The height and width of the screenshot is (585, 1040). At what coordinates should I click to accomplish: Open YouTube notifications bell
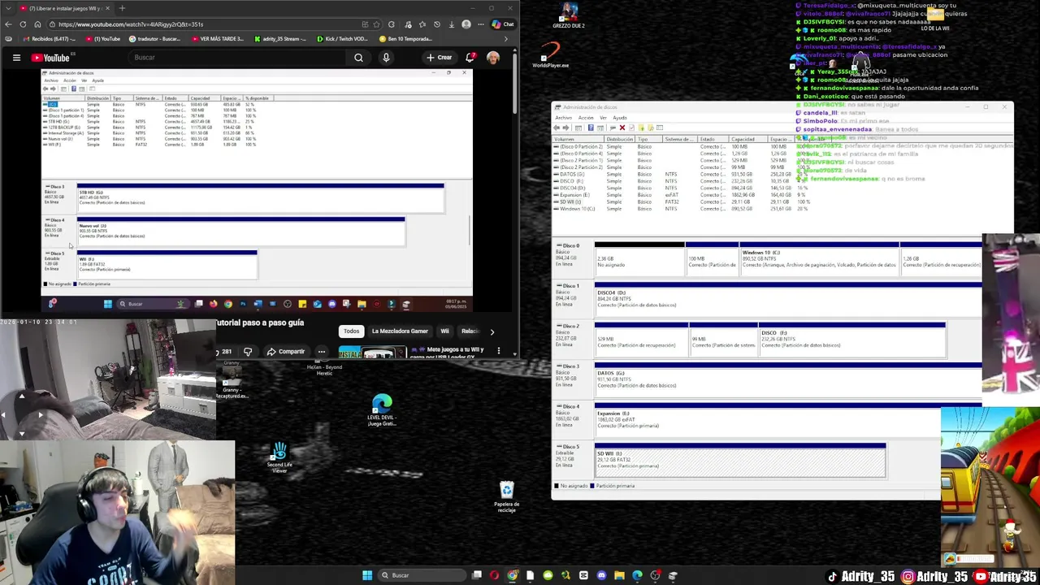coord(470,58)
